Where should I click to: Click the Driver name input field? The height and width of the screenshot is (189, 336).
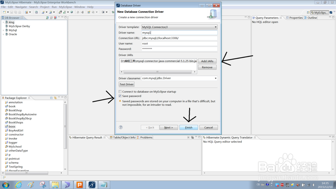click(x=179, y=33)
